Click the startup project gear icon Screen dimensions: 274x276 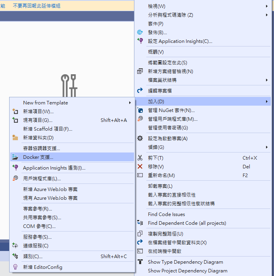coord(140,138)
